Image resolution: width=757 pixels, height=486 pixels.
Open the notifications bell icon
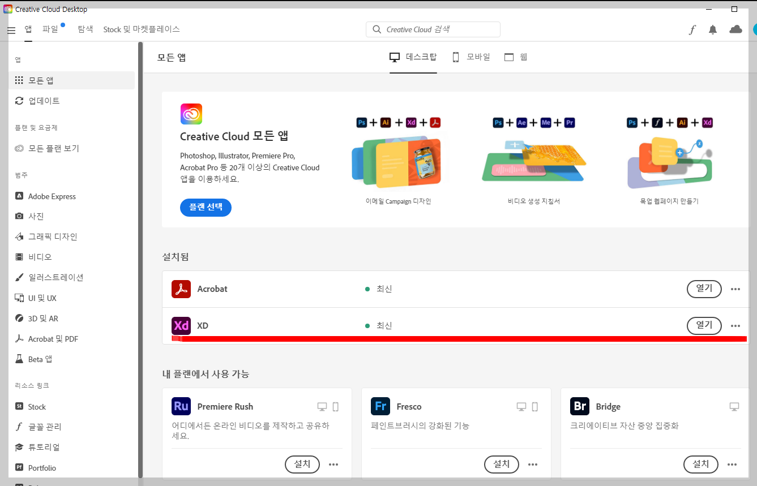point(713,29)
